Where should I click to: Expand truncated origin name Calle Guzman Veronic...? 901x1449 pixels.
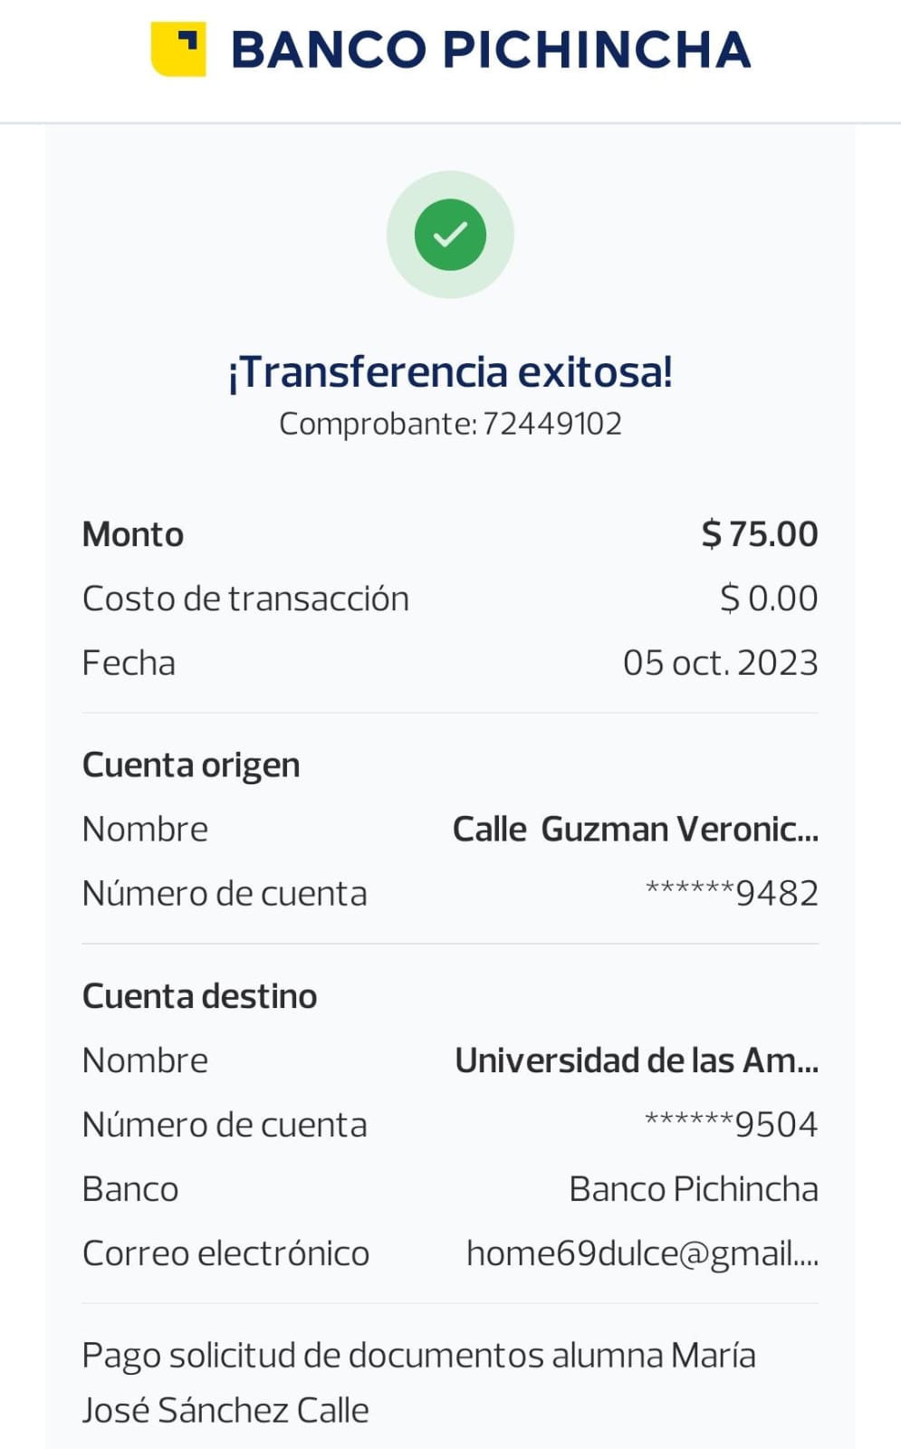point(635,830)
